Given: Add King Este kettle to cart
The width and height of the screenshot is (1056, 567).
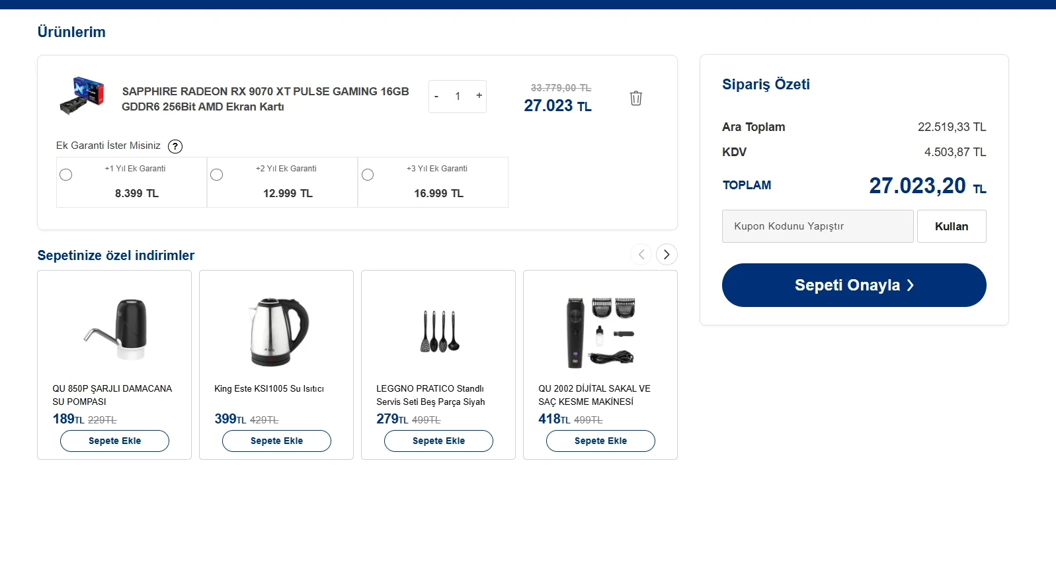Looking at the screenshot, I should click(276, 441).
